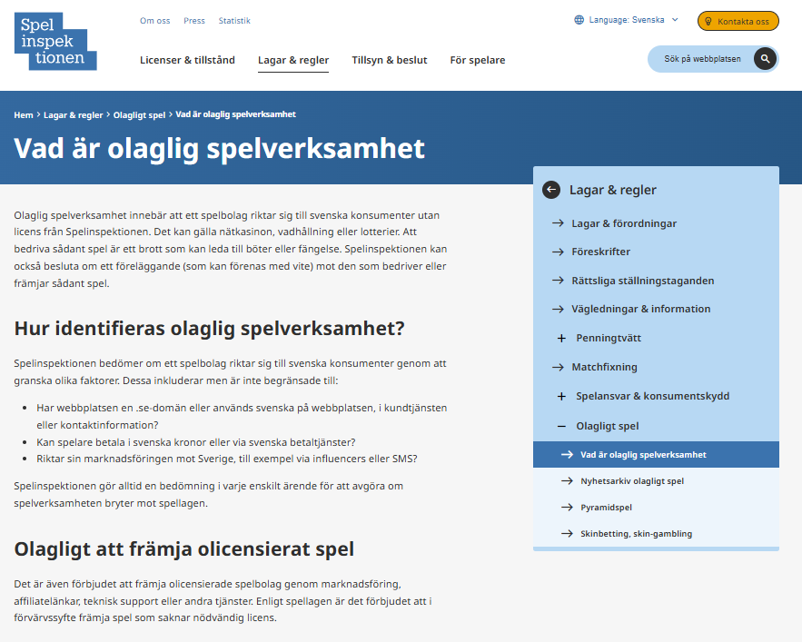Screen dimensions: 802x642
Task: Click the back arrow in Lagar & regler sidebar
Action: coord(550,189)
